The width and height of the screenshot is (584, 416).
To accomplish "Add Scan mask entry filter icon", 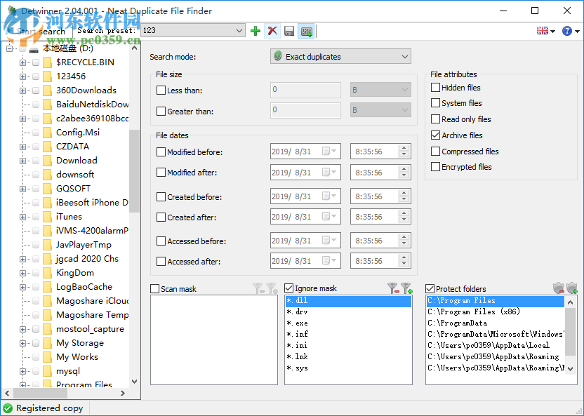I will click(x=272, y=288).
